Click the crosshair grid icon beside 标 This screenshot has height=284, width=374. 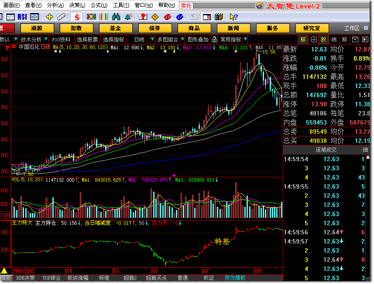click(x=314, y=40)
